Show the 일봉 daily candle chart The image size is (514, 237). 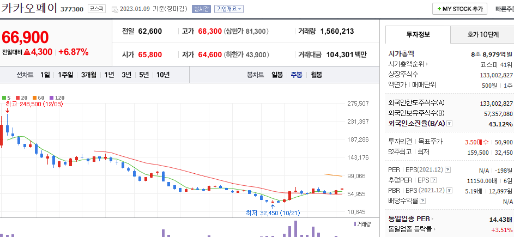pos(277,75)
